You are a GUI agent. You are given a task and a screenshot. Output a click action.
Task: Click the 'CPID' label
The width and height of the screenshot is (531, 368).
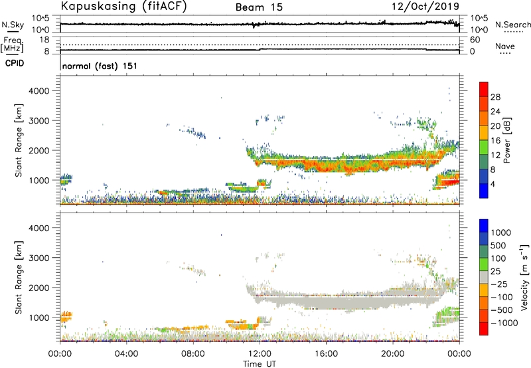(x=15, y=63)
